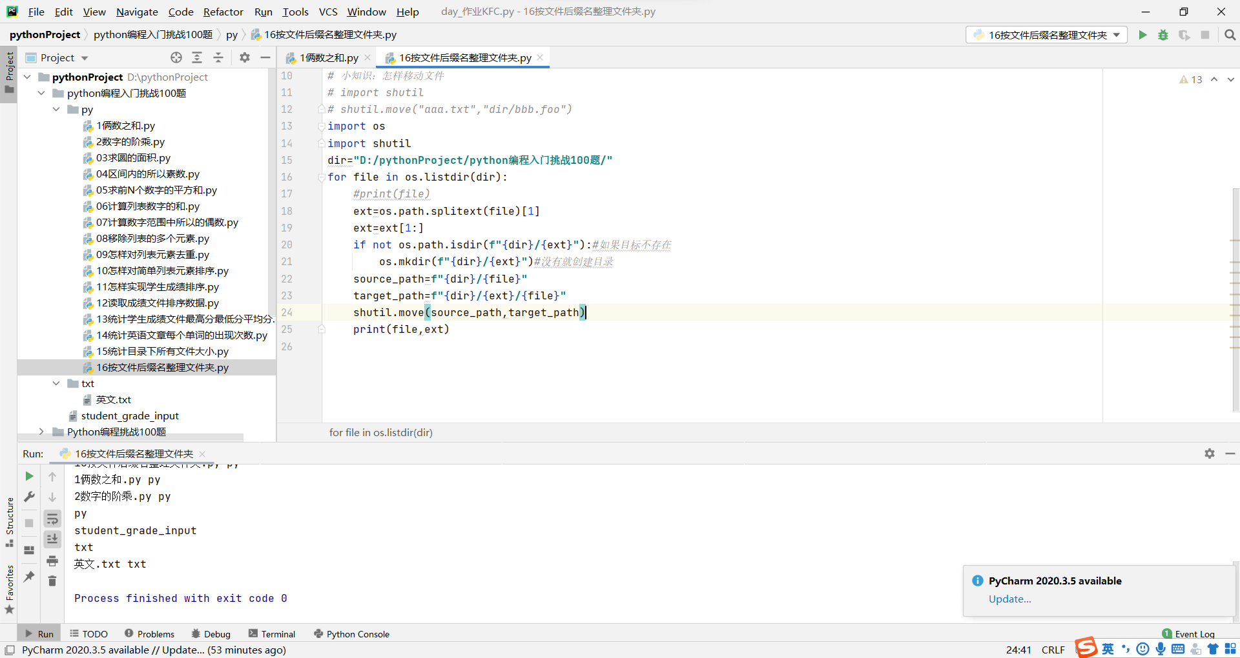Pin the Run tab
Viewport: 1240px width, 658px height.
(x=29, y=576)
